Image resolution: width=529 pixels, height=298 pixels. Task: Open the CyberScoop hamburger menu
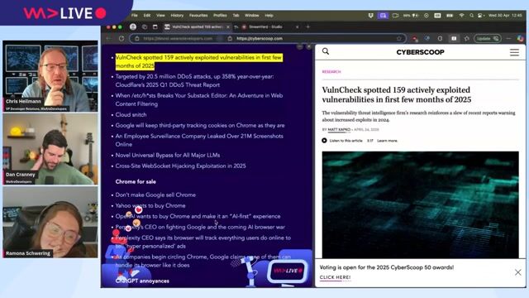click(514, 52)
